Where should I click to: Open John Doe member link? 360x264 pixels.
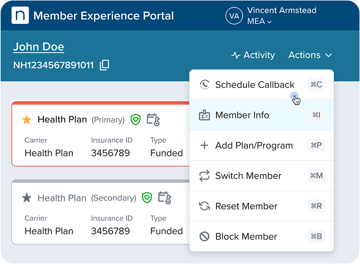39,47
